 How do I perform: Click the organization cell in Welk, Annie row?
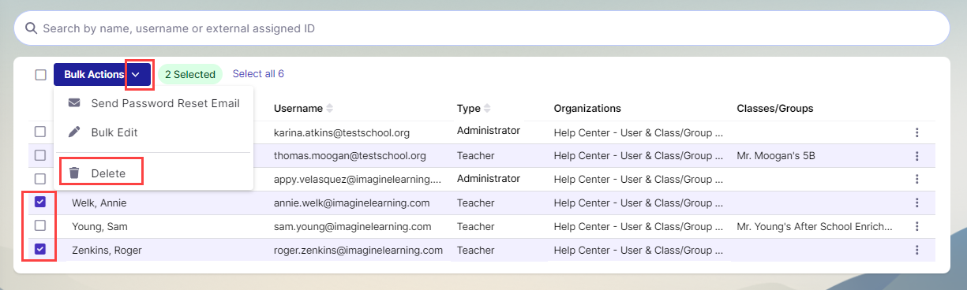point(638,203)
